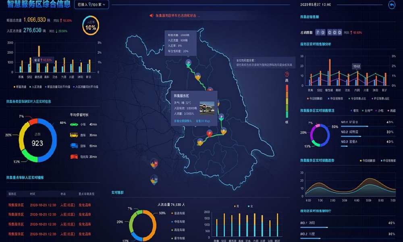Click the map marker labeled N
Image resolution: width=403 pixels, height=242 pixels.
click(x=154, y=163)
